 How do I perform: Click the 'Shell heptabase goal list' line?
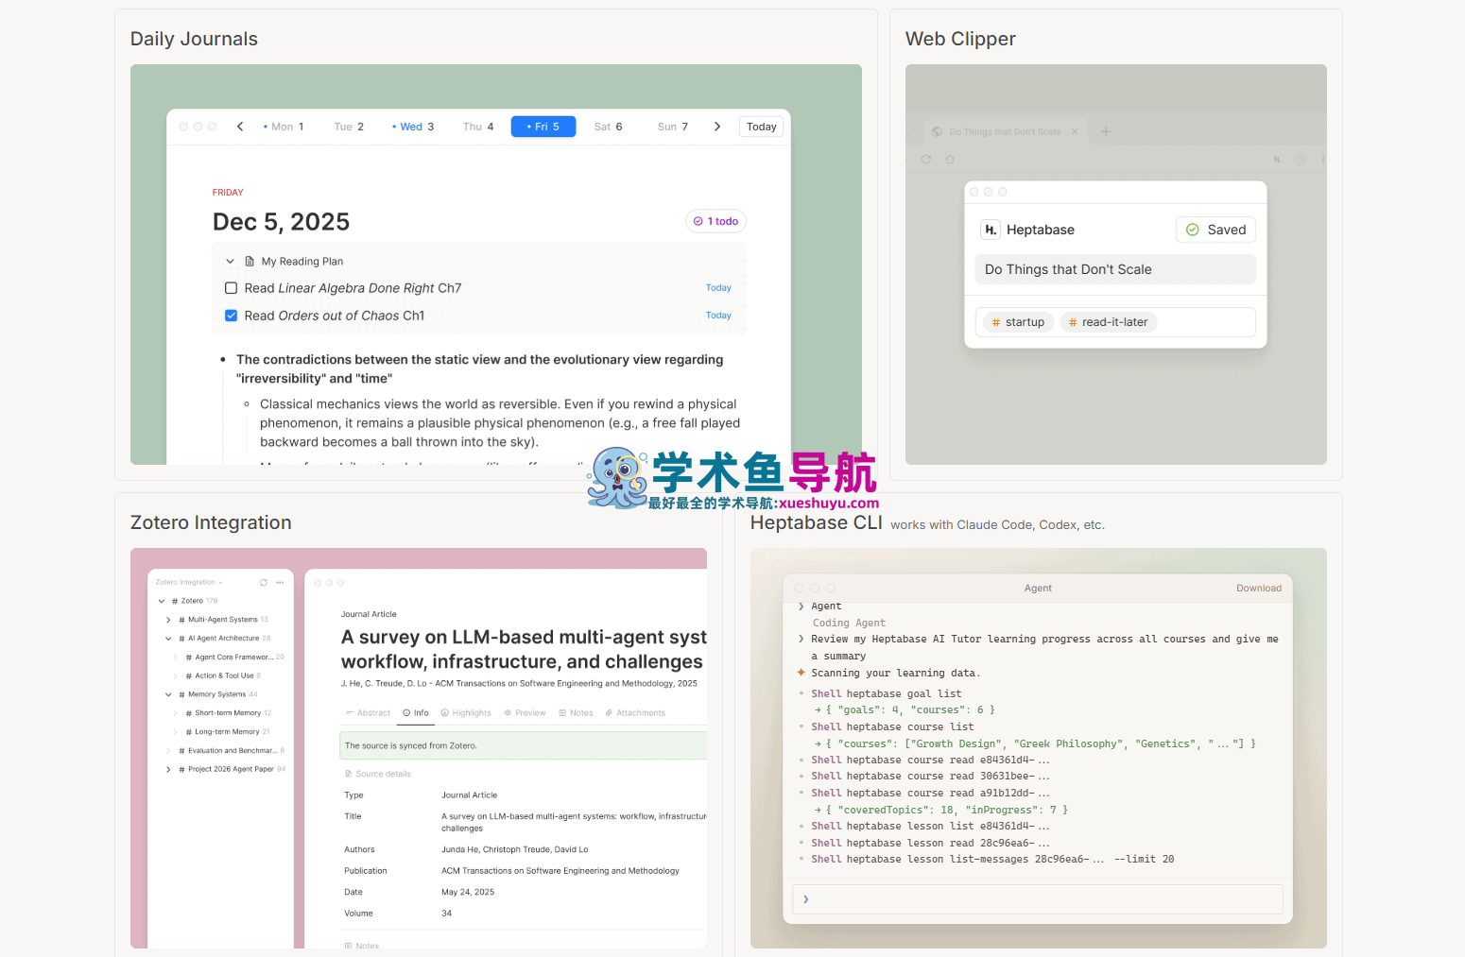[886, 694]
